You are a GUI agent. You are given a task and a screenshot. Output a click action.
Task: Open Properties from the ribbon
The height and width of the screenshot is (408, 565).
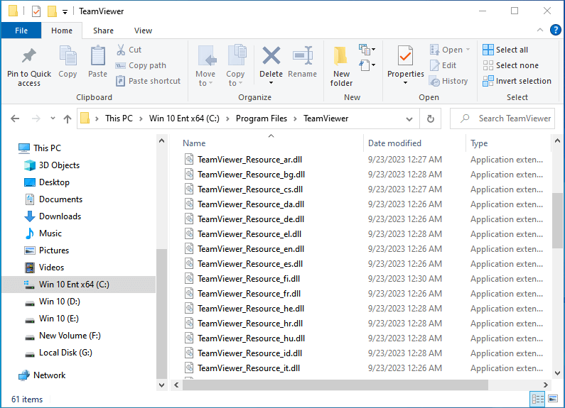click(x=405, y=57)
